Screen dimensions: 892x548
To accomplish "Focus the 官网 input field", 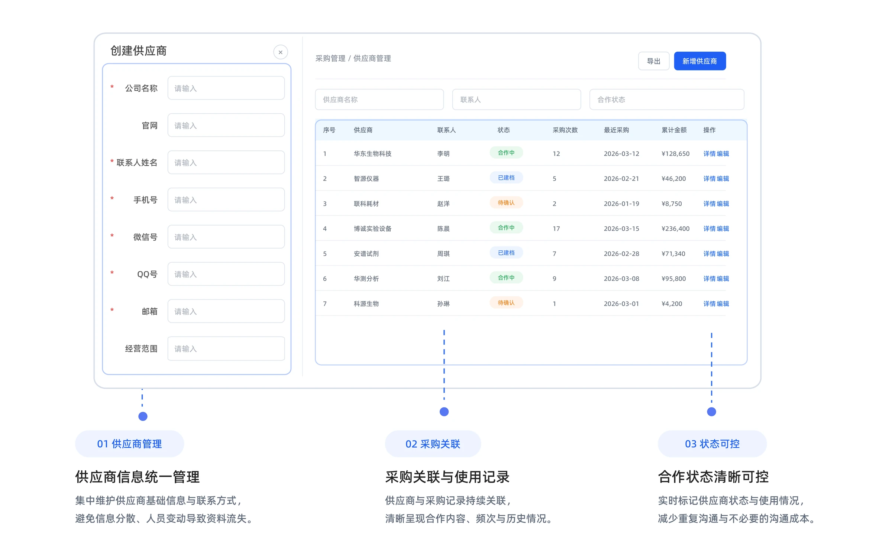I will (226, 125).
